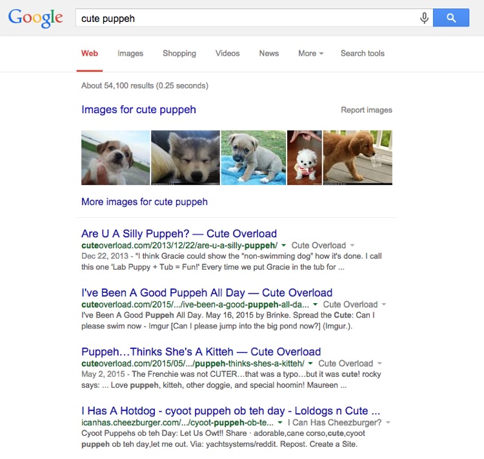This screenshot has height=459, width=484.
Task: Switch to the Videos tab
Action: (228, 53)
